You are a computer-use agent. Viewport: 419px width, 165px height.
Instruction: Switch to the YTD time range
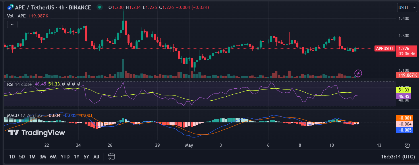pyautogui.click(x=65, y=156)
